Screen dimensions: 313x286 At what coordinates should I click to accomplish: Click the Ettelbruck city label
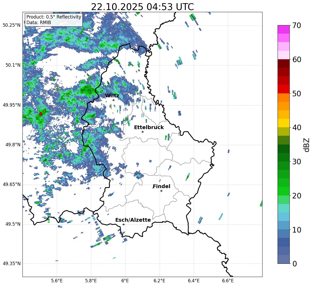click(x=149, y=128)
